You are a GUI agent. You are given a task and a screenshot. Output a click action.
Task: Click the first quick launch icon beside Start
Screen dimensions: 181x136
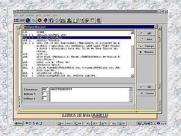click(27, 123)
